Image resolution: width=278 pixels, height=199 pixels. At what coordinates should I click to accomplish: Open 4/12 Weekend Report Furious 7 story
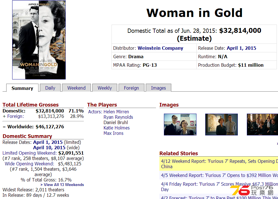pos(219,164)
